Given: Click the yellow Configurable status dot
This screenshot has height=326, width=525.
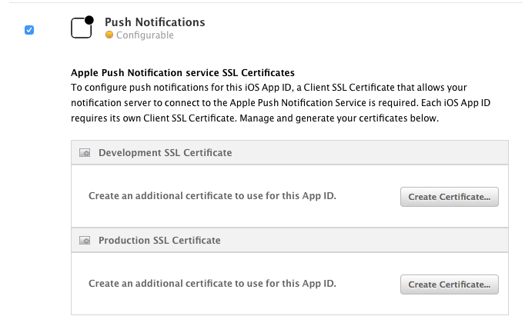Looking at the screenshot, I should click(109, 35).
